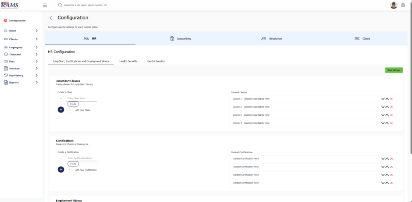Click the blue plus button under JumpStart Classes
412x202 pixels.
[61, 110]
